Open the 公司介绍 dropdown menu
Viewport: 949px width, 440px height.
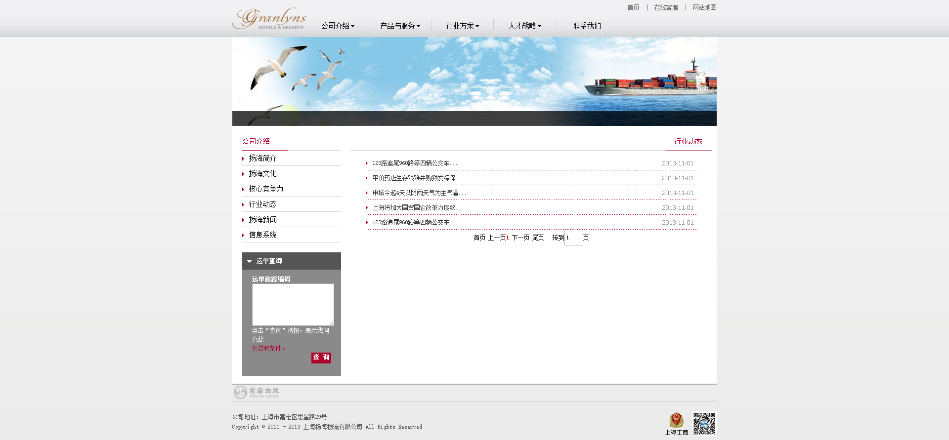[x=338, y=26]
